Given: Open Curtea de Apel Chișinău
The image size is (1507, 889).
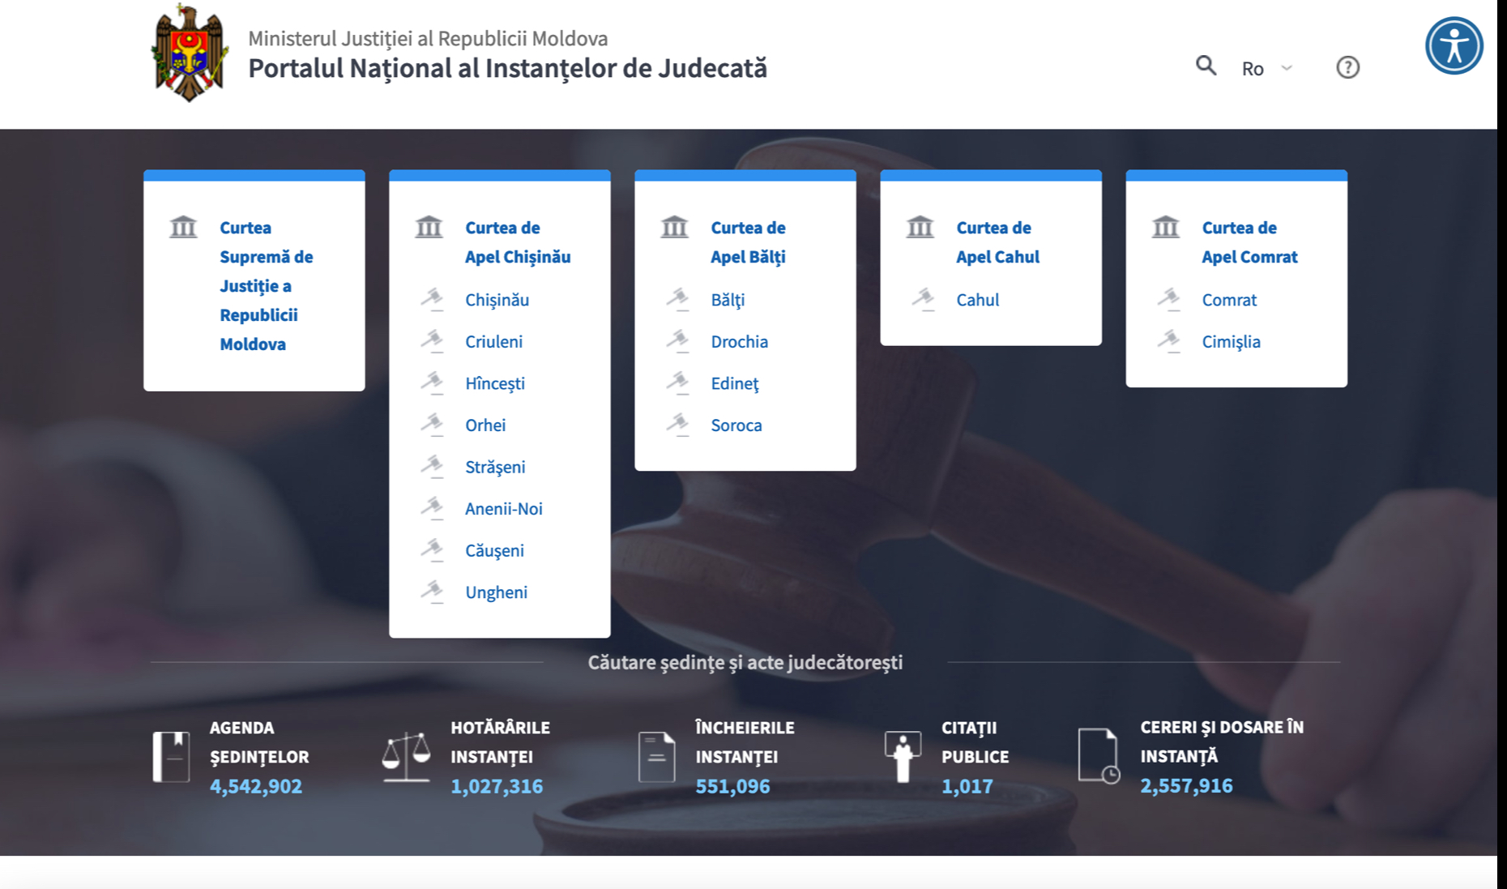Looking at the screenshot, I should click(x=517, y=242).
